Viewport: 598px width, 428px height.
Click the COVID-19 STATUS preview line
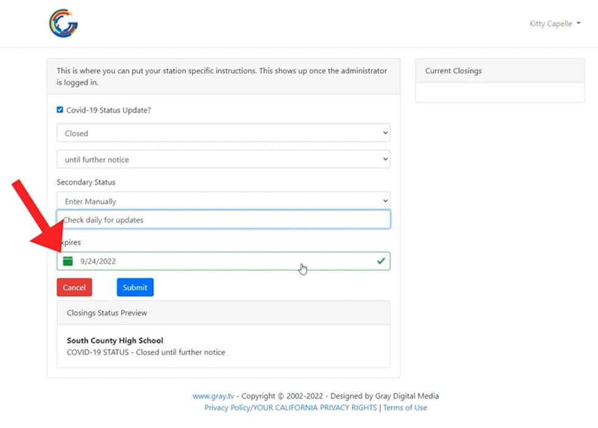146,352
